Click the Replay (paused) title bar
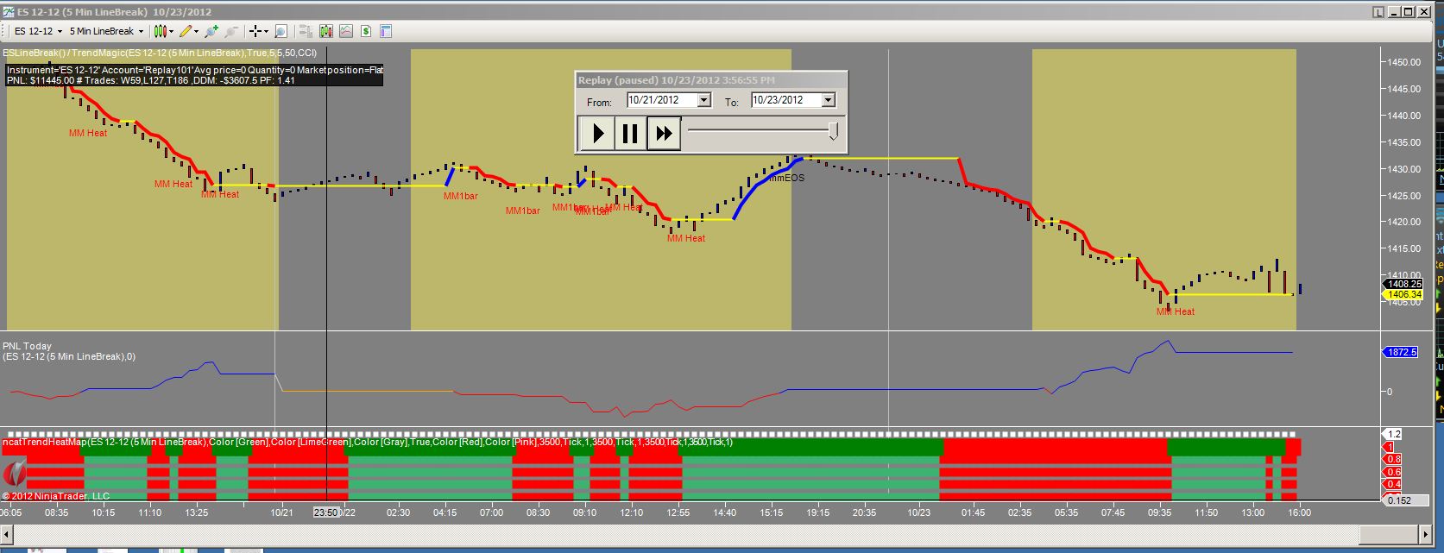Viewport: 1444px width, 553px height. tap(710, 80)
